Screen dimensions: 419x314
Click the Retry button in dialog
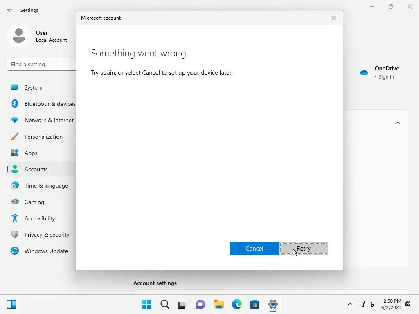tap(304, 249)
